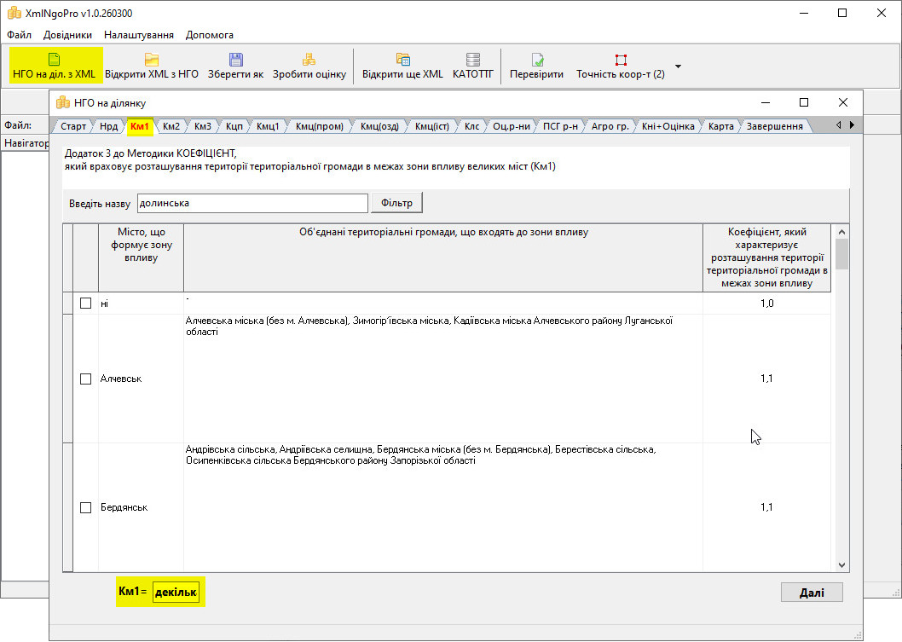Click the Перевірити check icon
Image resolution: width=902 pixels, height=642 pixels.
[x=537, y=60]
